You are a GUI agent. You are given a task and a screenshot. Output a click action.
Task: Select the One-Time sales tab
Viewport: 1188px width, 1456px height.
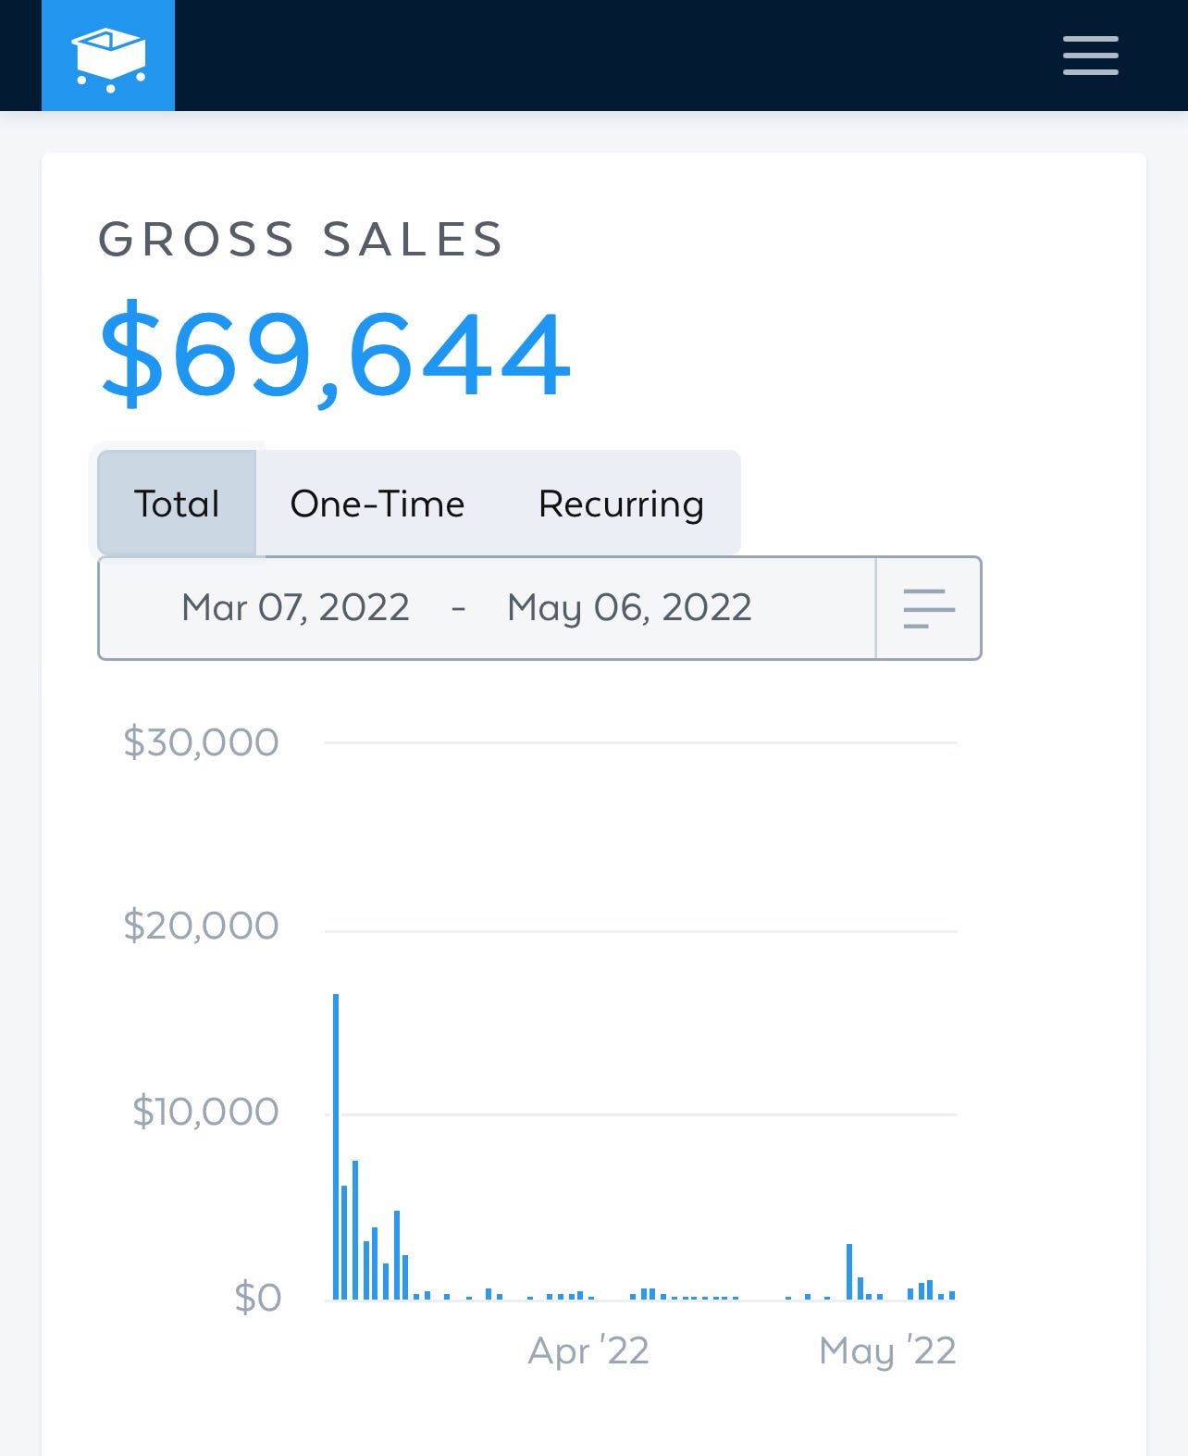377,504
